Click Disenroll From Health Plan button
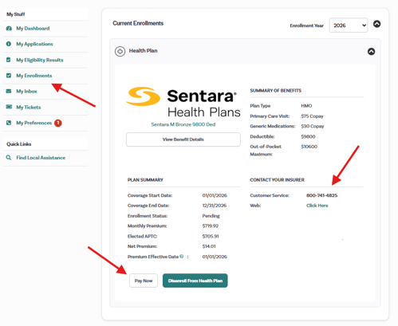The height and width of the screenshot is (326, 398). (x=195, y=281)
